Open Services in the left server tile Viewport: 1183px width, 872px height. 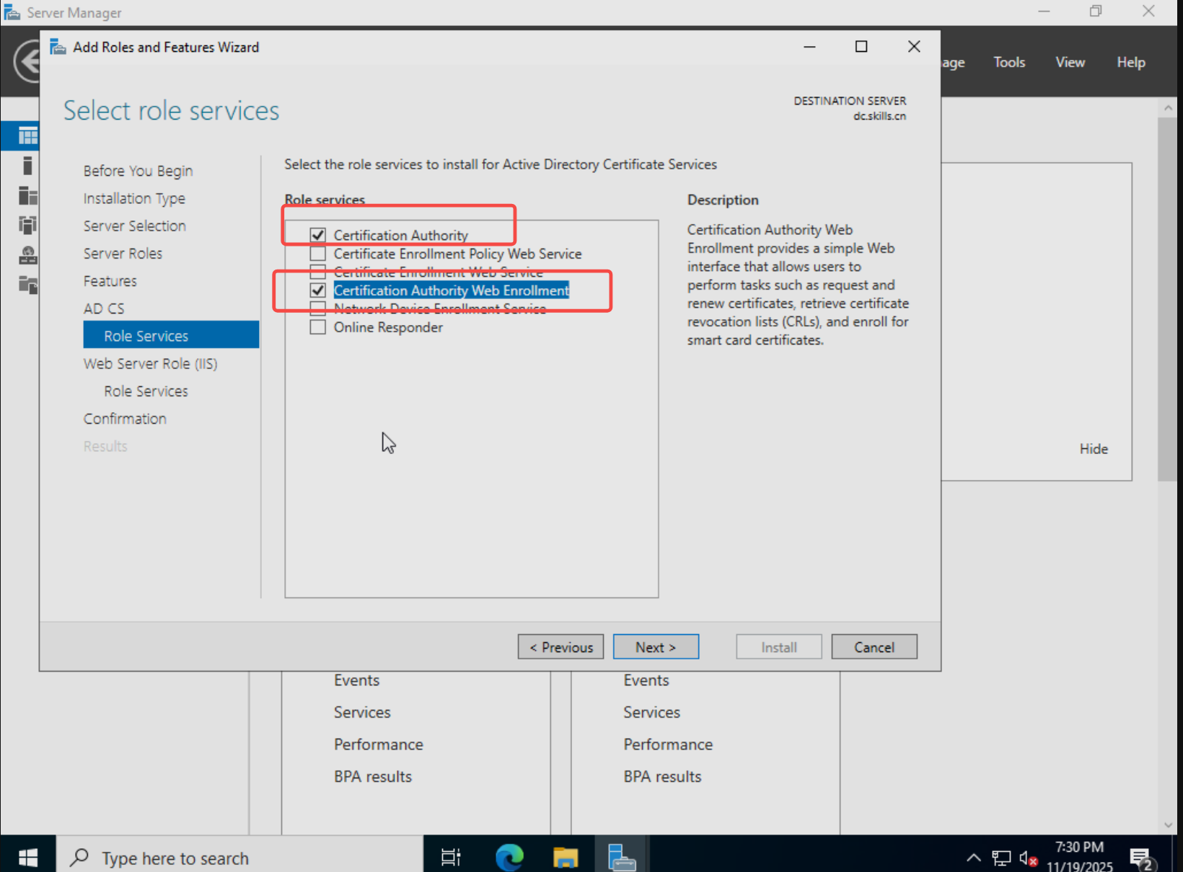[x=362, y=712]
